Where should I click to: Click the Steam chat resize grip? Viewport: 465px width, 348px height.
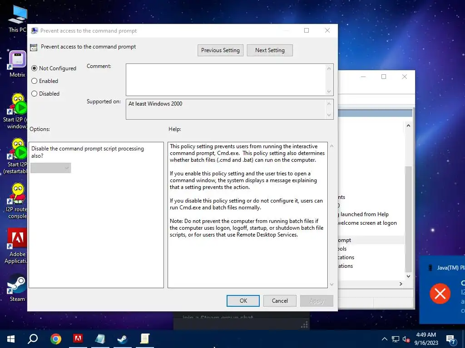[304, 325]
